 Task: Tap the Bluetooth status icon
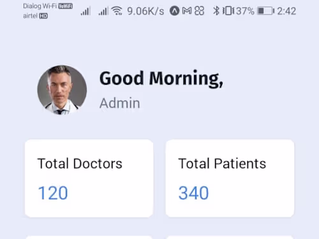tap(216, 11)
